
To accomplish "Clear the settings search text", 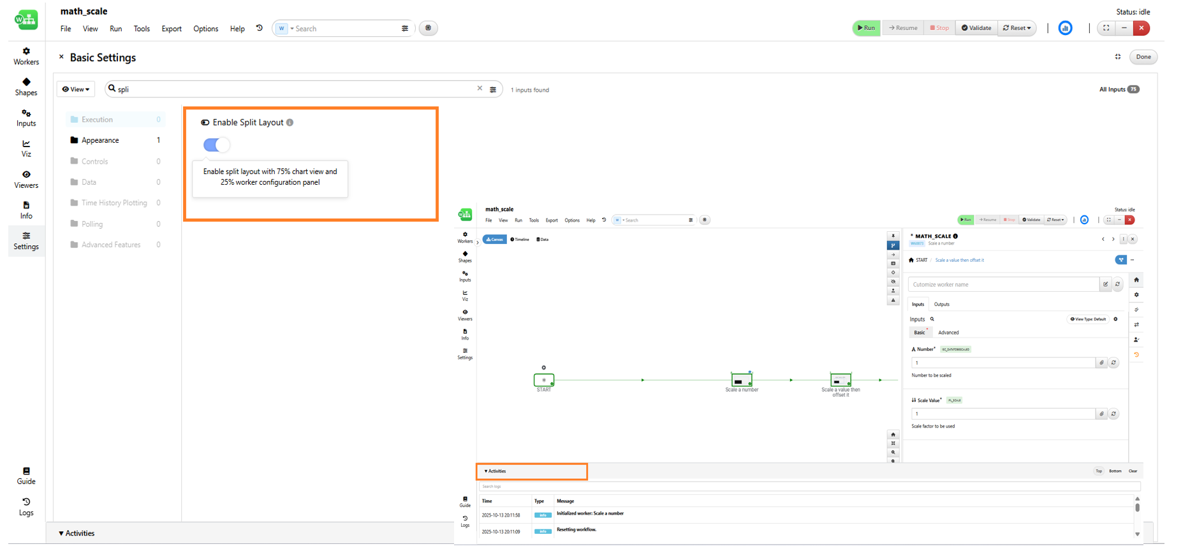I will click(480, 89).
